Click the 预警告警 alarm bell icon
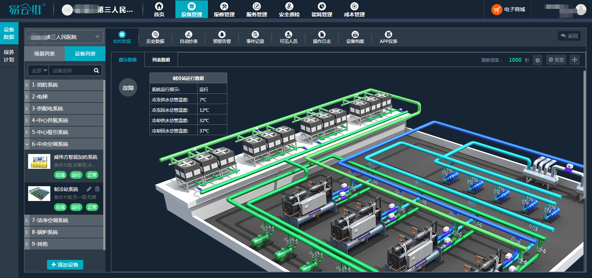The width and height of the screenshot is (592, 278). (222, 34)
